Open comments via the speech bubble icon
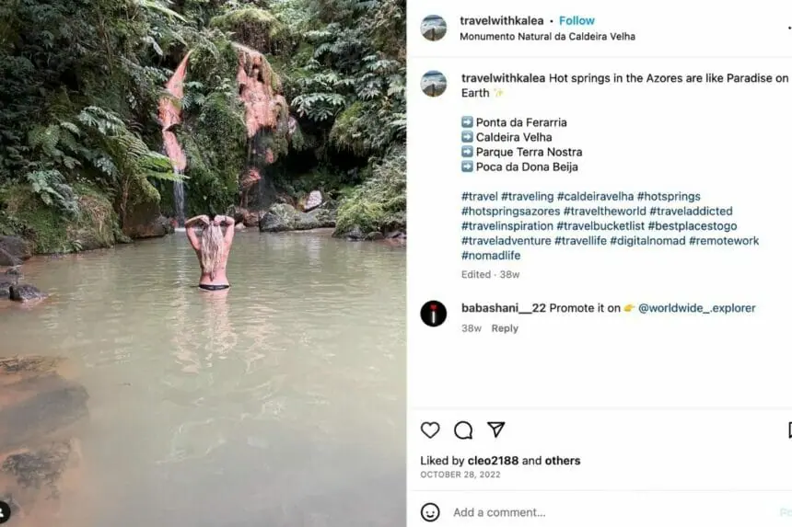Viewport: 792px width, 527px height. tap(463, 430)
